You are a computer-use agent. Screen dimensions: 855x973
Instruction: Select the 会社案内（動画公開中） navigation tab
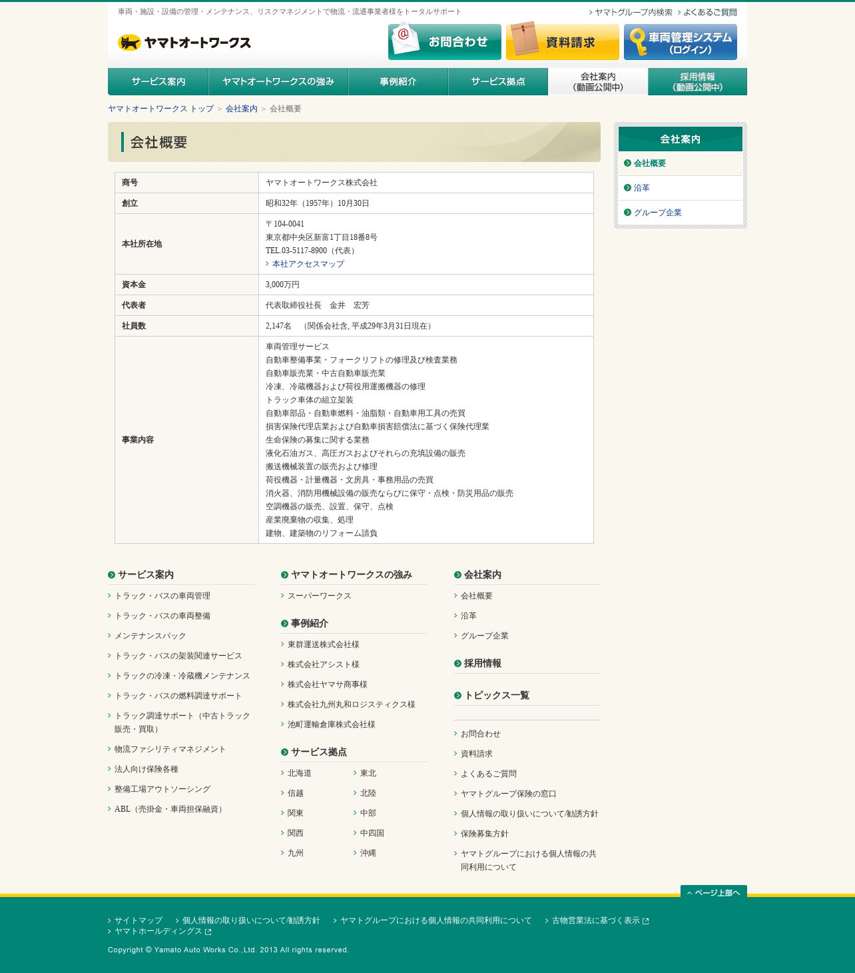598,81
